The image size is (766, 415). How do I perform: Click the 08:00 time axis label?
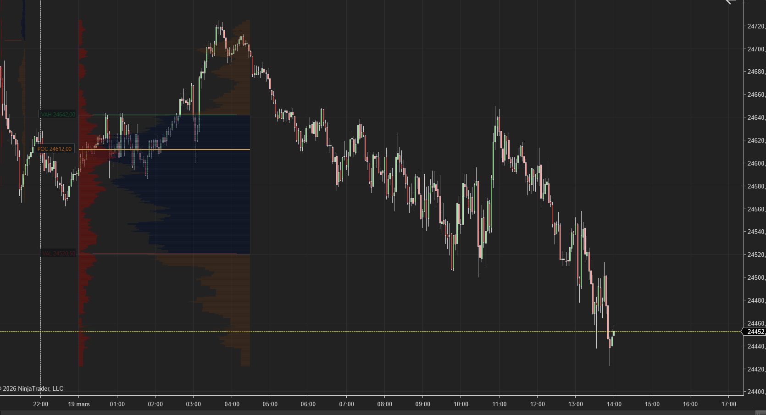[x=385, y=404]
